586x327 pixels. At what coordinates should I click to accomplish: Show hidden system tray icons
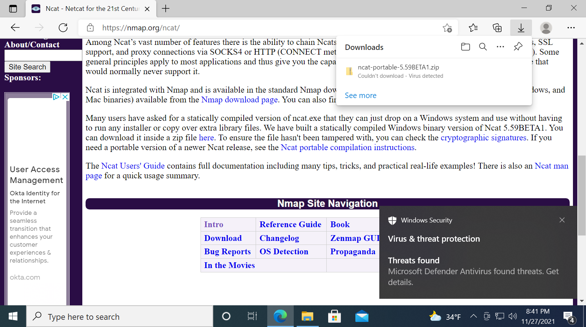473,316
